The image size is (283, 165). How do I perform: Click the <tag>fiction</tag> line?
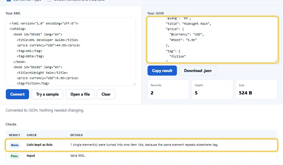pyautogui.click(x=33, y=83)
